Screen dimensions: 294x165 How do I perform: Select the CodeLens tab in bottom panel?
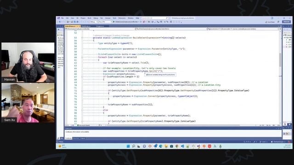(x=68, y=138)
